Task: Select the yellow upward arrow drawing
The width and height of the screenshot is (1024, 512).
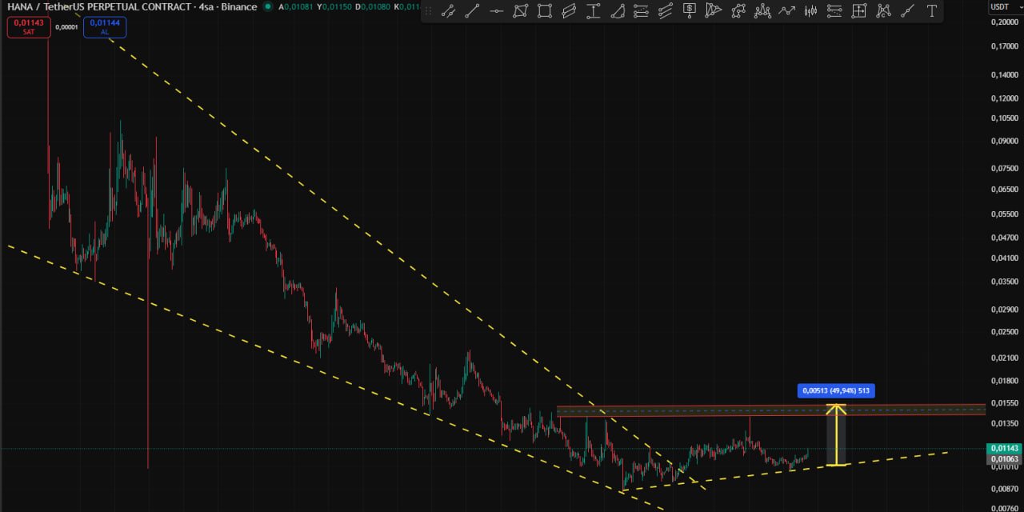Action: (836, 434)
